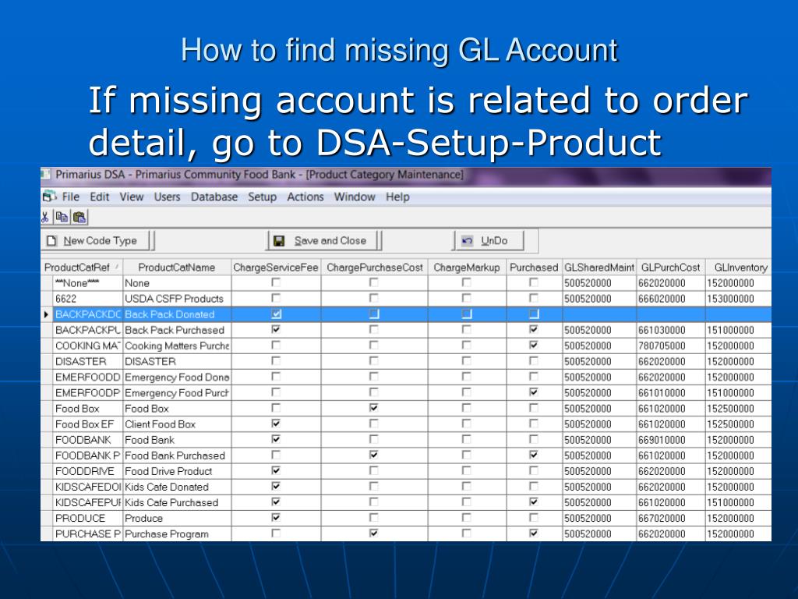Image resolution: width=798 pixels, height=599 pixels.
Task: Click the GLSharedMaint column header
Action: 599,268
